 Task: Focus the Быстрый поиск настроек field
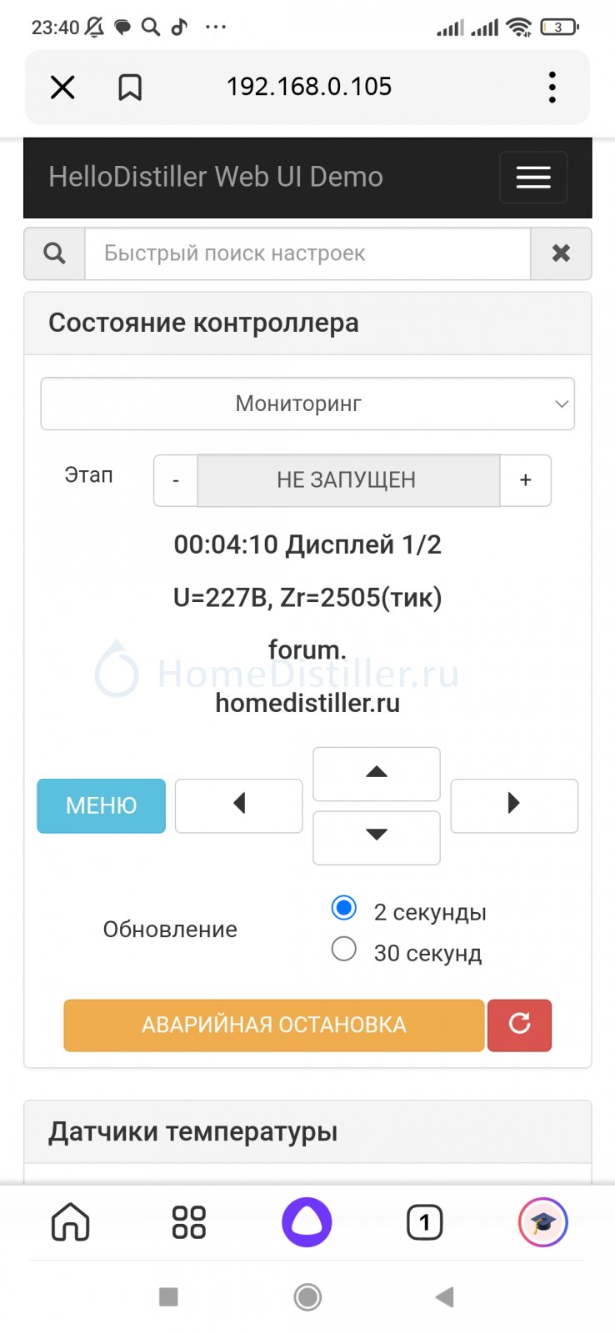307,253
